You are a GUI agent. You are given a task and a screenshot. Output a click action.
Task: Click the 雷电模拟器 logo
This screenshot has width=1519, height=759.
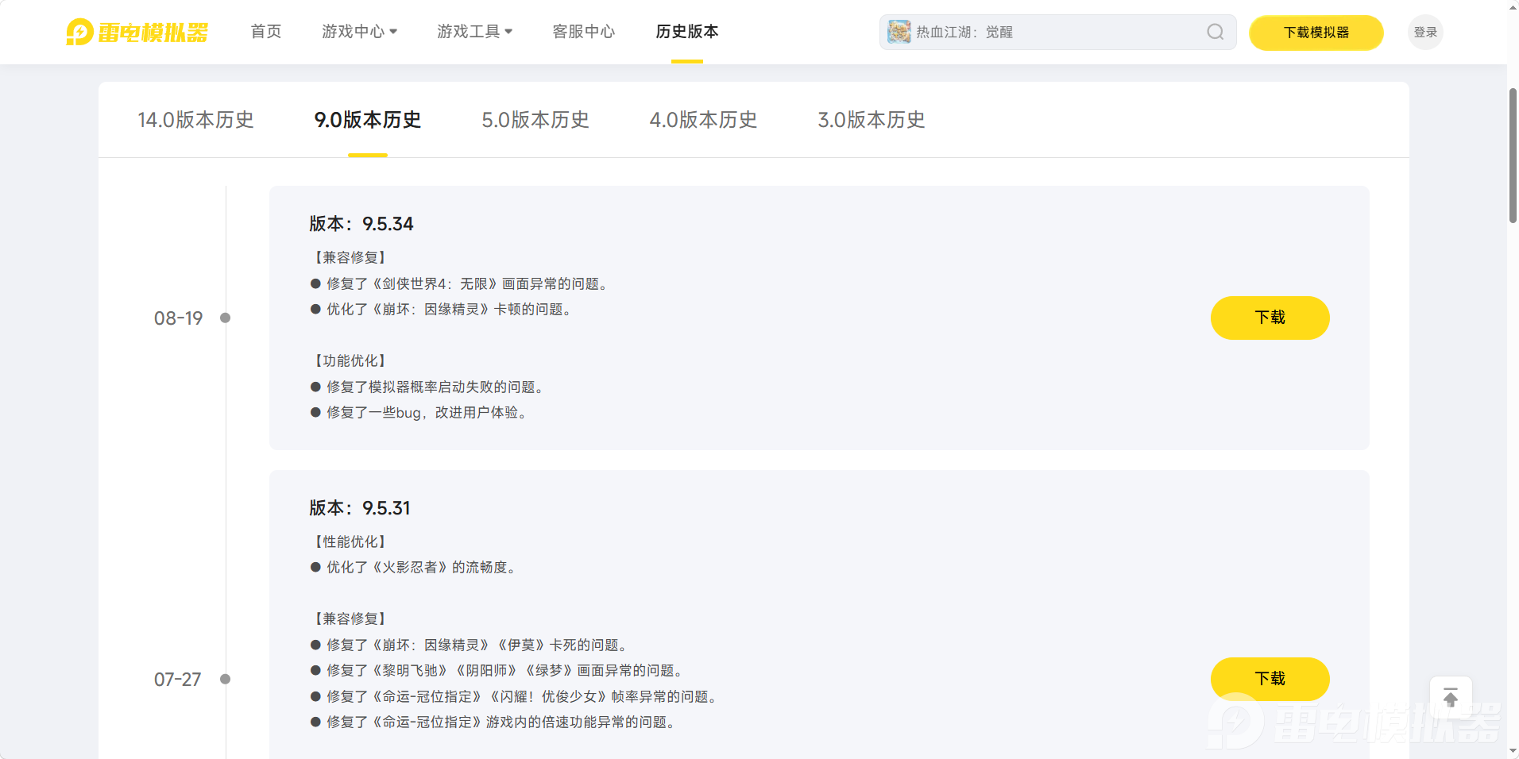click(x=137, y=32)
